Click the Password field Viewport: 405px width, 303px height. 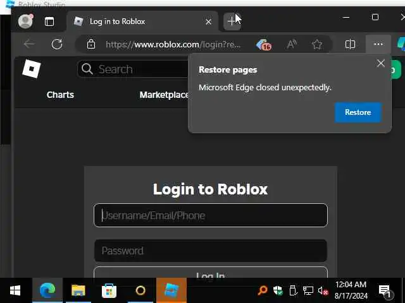pos(211,251)
